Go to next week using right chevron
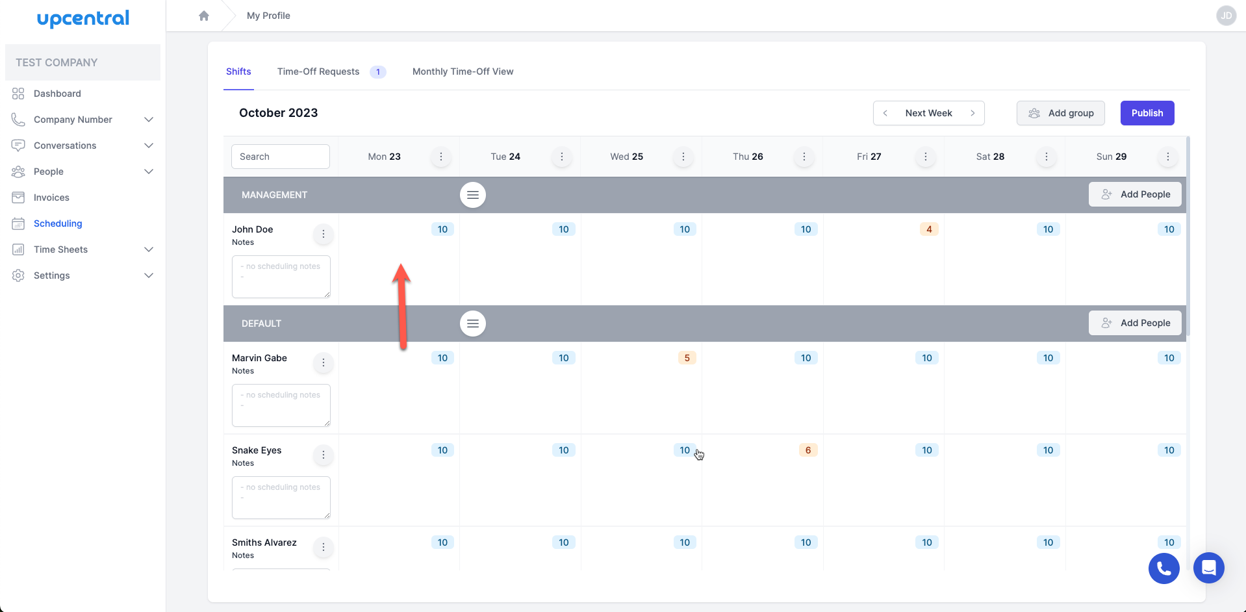The width and height of the screenshot is (1246, 612). tap(973, 113)
